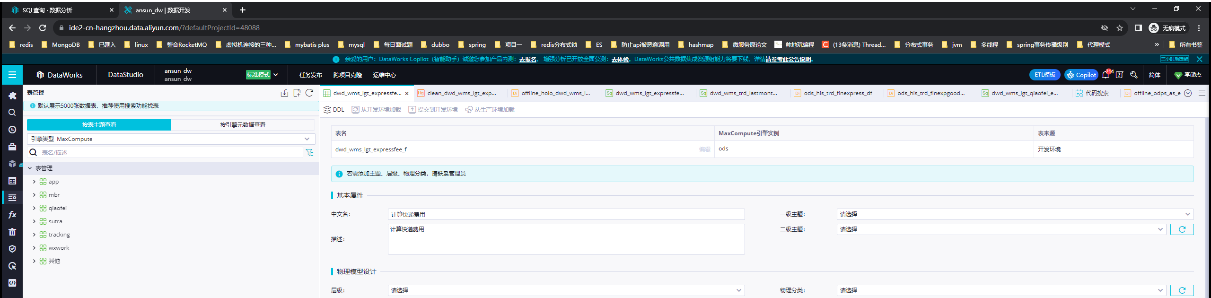Viewport: 1211px width, 298px height.
Task: Open the editor tabs list hamburger icon
Action: click(x=1202, y=93)
